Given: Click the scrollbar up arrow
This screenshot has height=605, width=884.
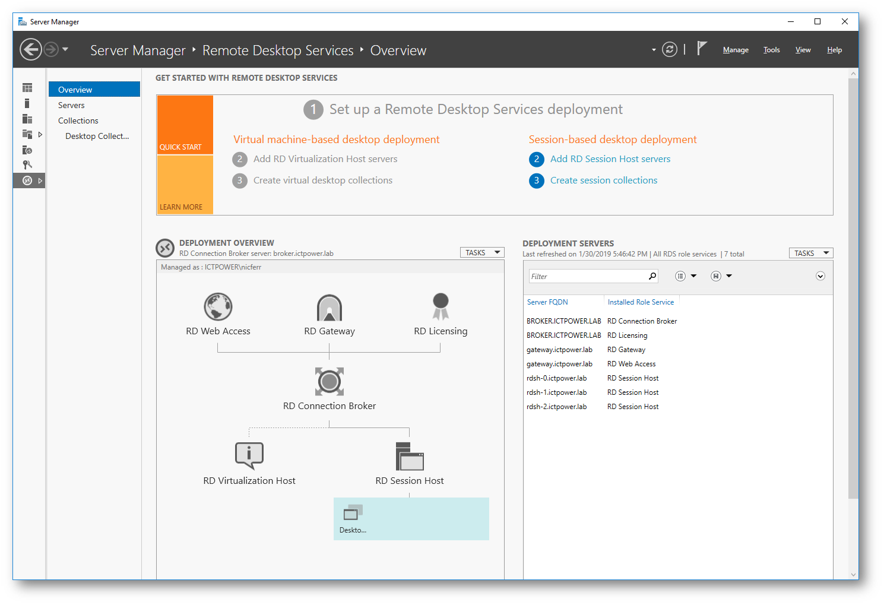Looking at the screenshot, I should (x=853, y=74).
